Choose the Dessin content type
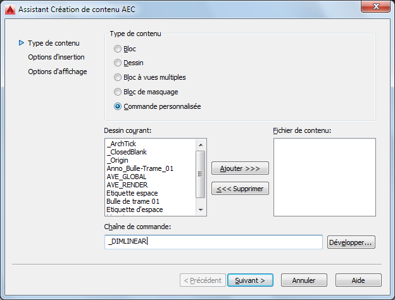Image resolution: width=395 pixels, height=300 pixels. pos(118,63)
